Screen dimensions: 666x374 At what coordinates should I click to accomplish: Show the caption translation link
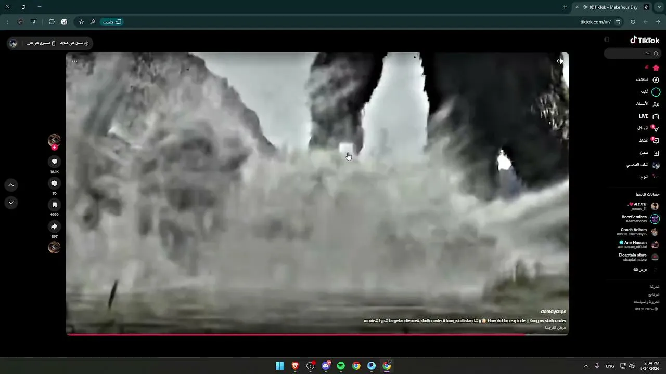pos(555,328)
